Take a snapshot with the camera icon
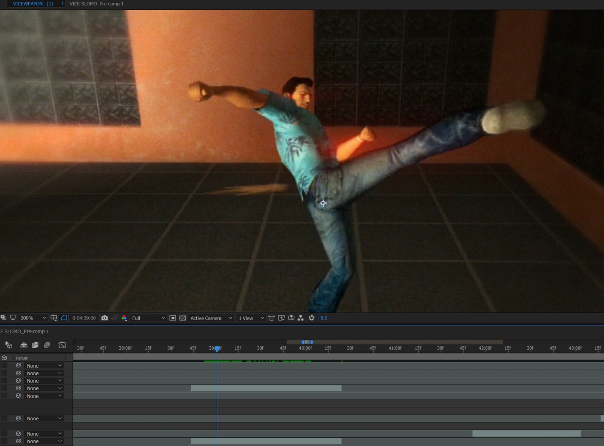This screenshot has height=446, width=604. point(105,318)
